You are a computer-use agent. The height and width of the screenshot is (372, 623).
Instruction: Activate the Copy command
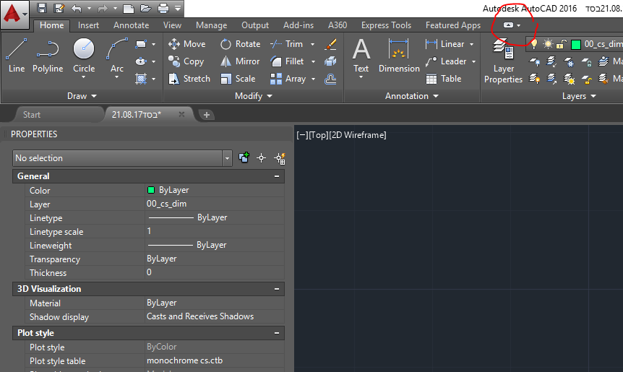[x=186, y=61]
